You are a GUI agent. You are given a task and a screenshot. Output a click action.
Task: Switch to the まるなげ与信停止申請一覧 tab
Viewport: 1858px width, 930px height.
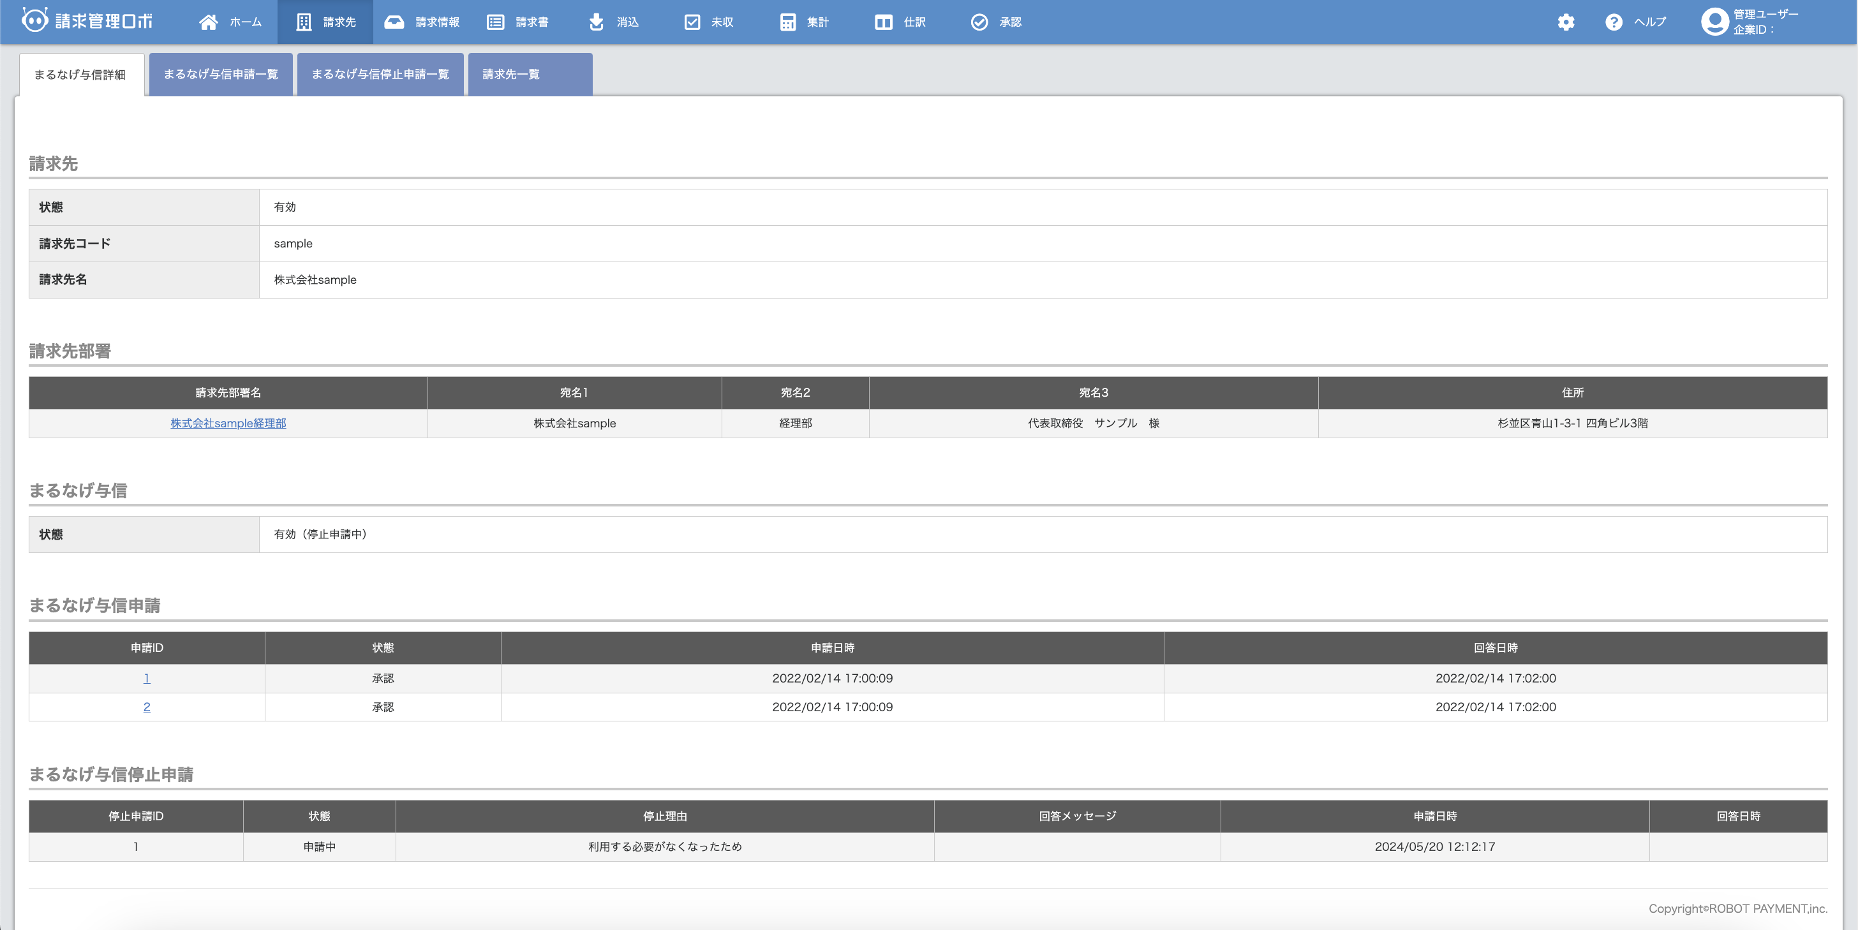coord(380,74)
